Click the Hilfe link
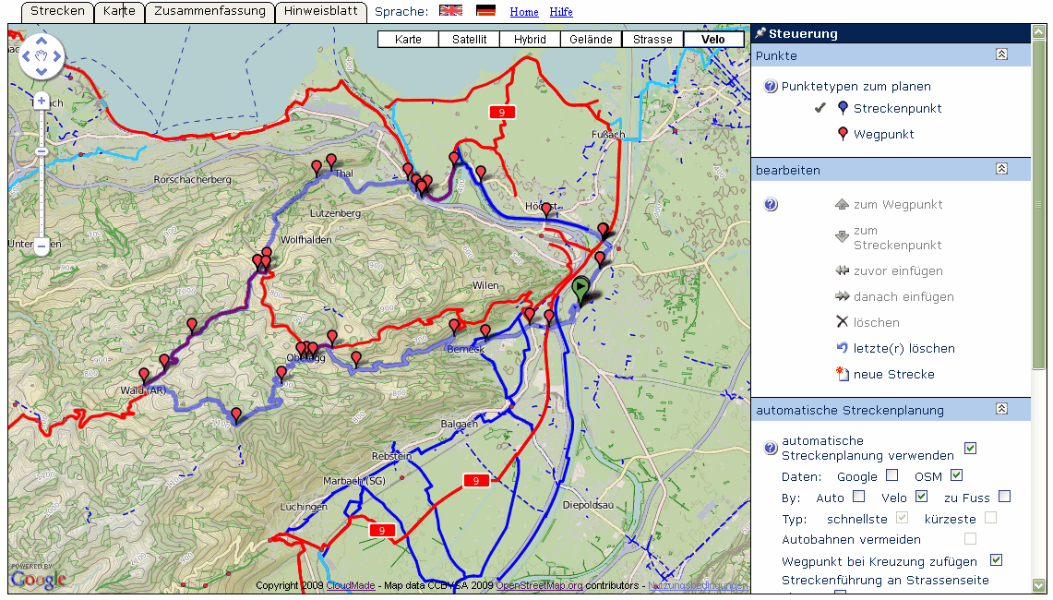This screenshot has height=600, width=1053. [x=561, y=12]
